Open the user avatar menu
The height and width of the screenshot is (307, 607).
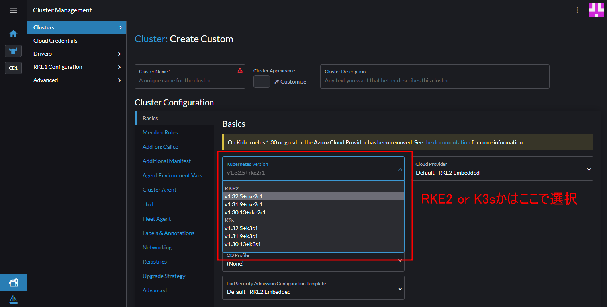click(596, 10)
